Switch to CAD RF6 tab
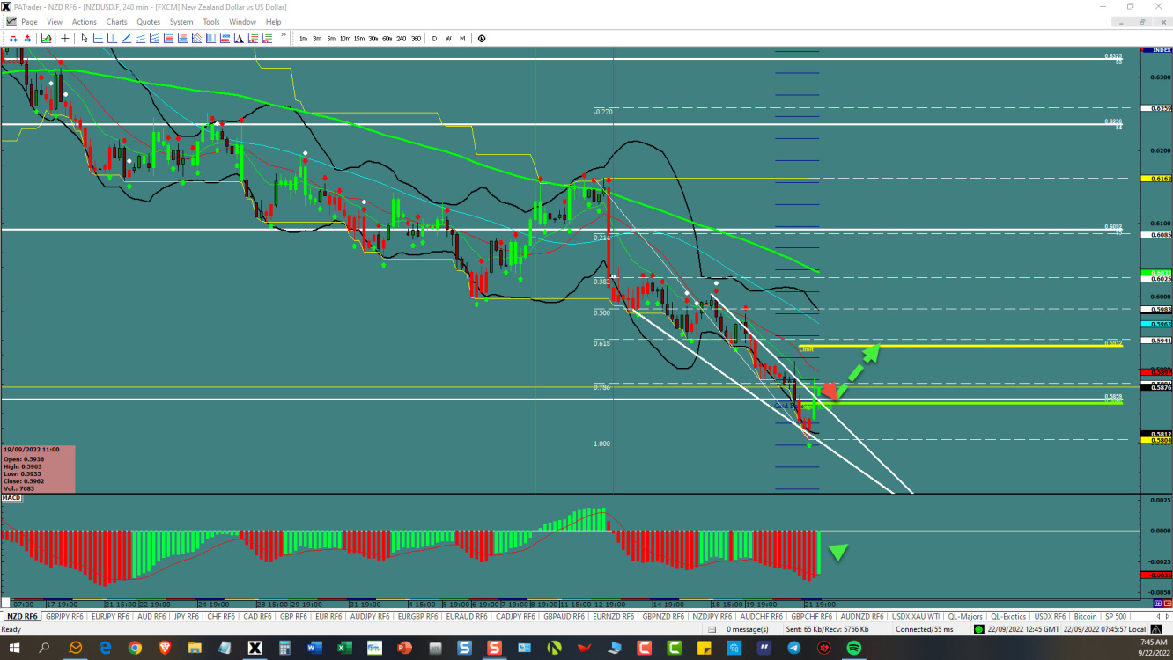The height and width of the screenshot is (660, 1173). (x=256, y=617)
